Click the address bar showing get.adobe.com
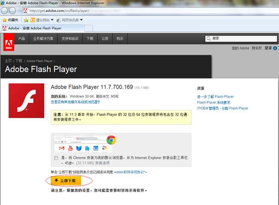This screenshot has width=279, height=205. pyautogui.click(x=151, y=11)
